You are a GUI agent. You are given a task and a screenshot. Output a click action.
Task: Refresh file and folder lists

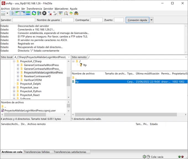coord(34,13)
